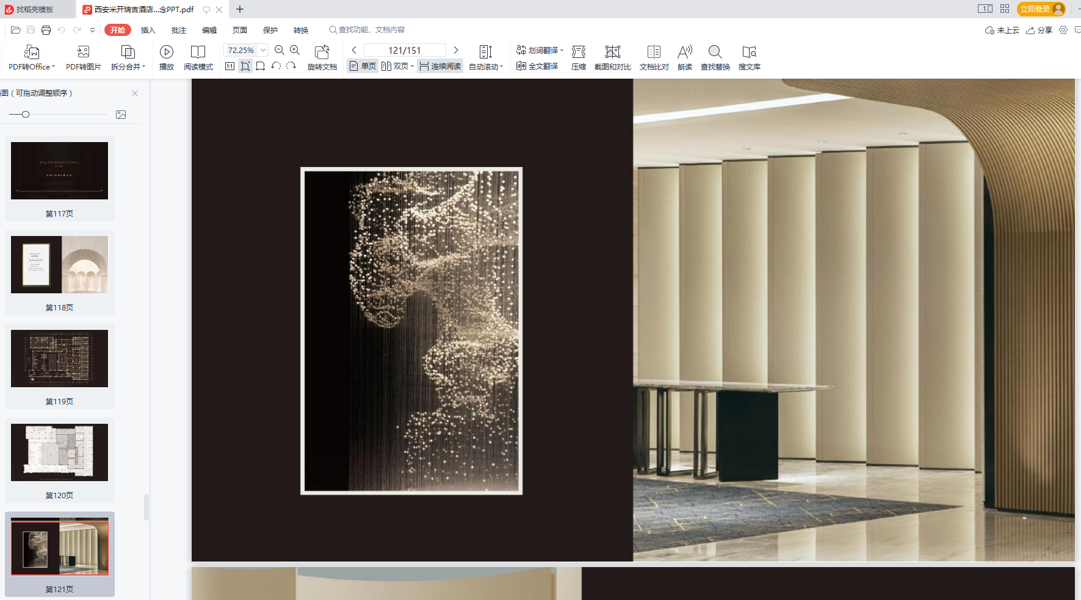Click 全文翻译 full-text translation
This screenshot has height=600, width=1081.
(x=537, y=66)
